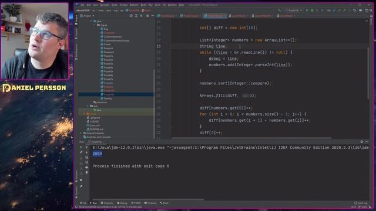Viewport: 376px width, 211px height.
Task: Click the print icon in Run console
Action: 86,167
